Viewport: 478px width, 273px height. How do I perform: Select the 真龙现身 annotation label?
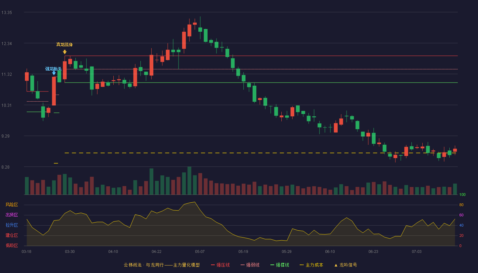tap(65, 45)
